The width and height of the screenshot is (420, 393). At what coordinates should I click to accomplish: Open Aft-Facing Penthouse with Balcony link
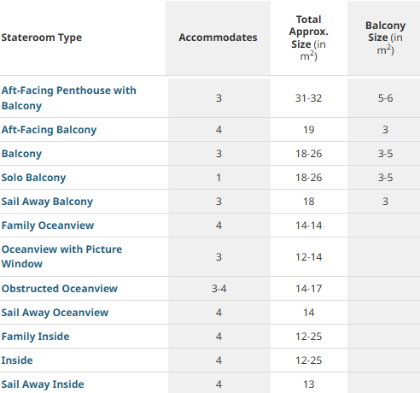point(69,98)
